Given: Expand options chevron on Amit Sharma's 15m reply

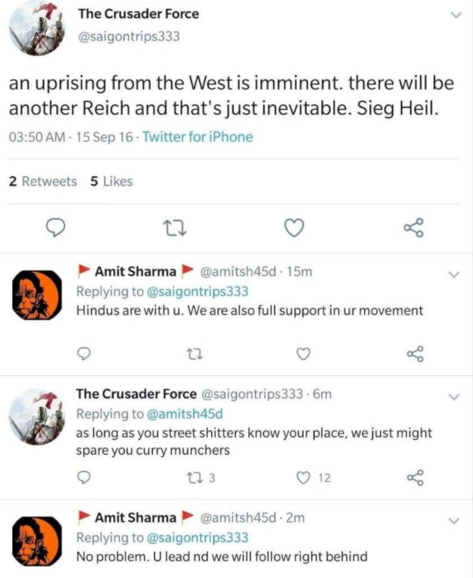Looking at the screenshot, I should tap(455, 275).
